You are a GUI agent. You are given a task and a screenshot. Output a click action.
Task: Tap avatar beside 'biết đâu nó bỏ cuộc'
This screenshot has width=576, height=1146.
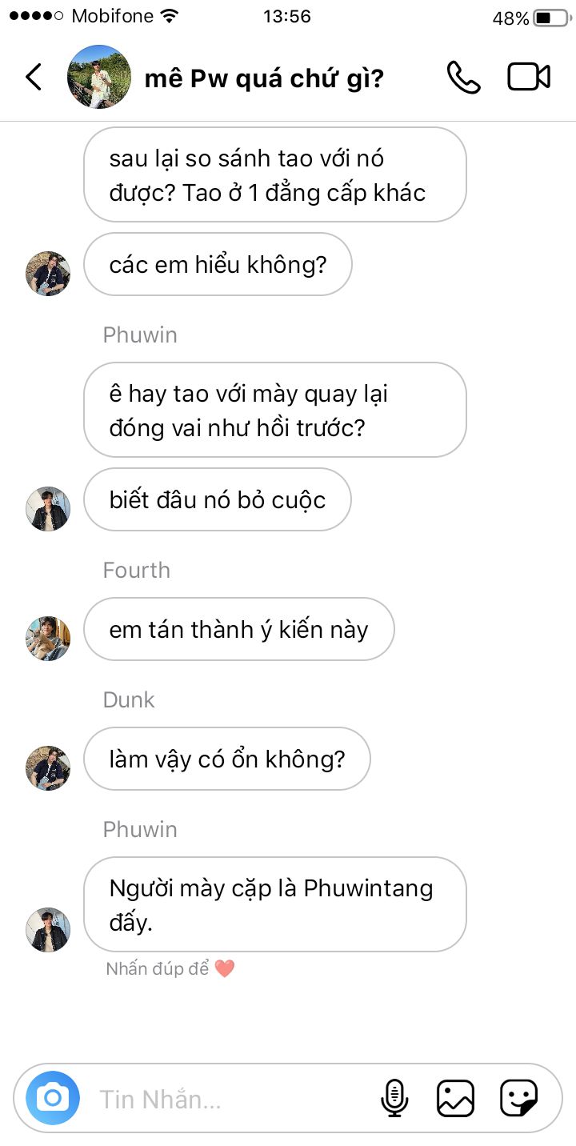48,508
